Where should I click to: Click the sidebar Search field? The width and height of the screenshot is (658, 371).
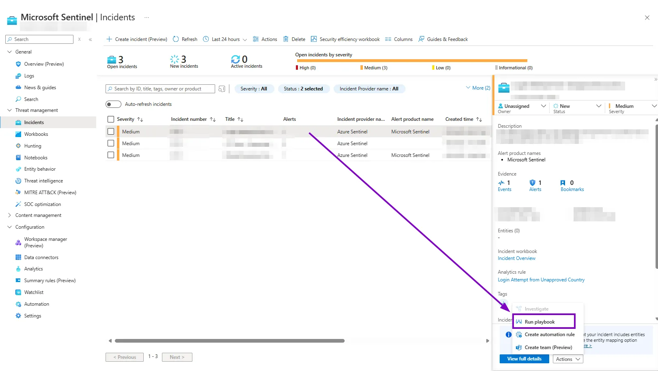pos(39,39)
